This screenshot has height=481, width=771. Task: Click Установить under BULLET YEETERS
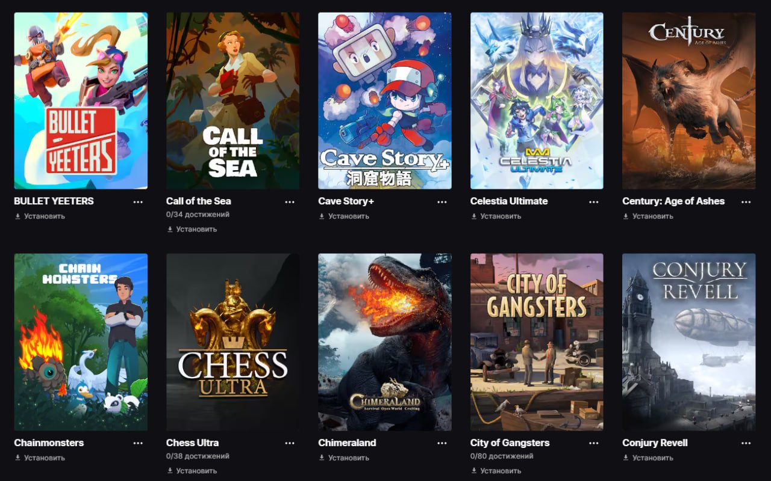(40, 216)
